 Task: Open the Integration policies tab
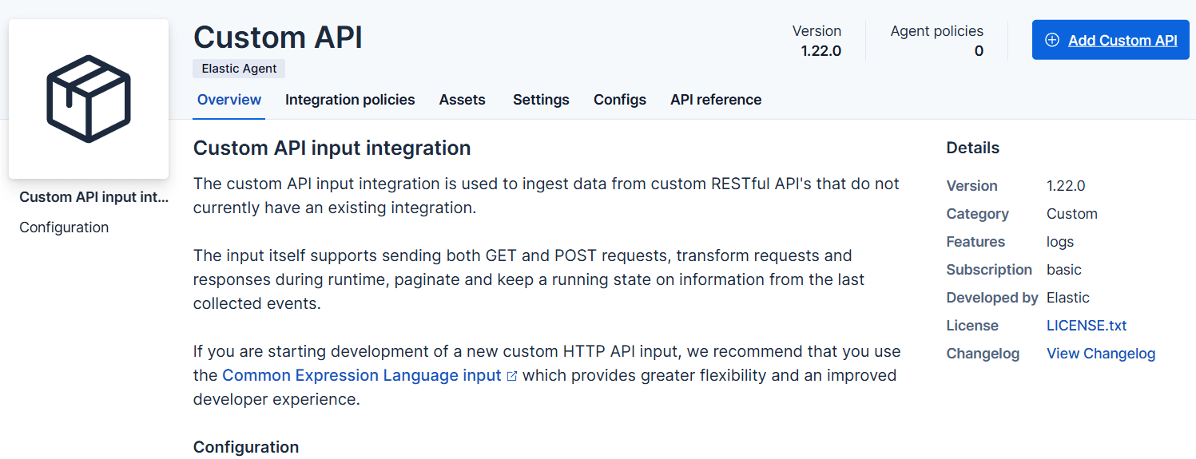(349, 100)
